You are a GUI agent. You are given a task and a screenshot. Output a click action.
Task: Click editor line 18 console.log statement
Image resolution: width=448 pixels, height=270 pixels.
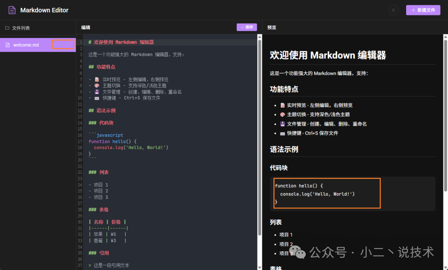131,148
